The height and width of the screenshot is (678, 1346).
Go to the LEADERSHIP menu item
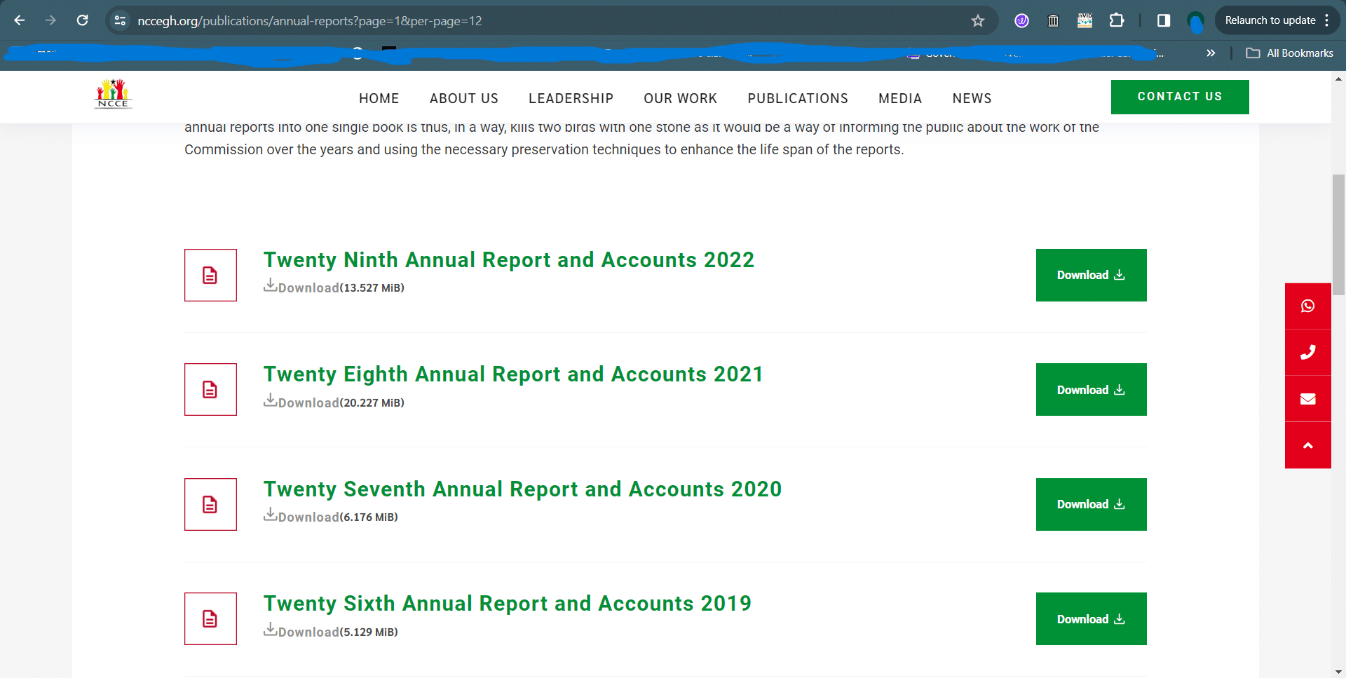(x=571, y=98)
